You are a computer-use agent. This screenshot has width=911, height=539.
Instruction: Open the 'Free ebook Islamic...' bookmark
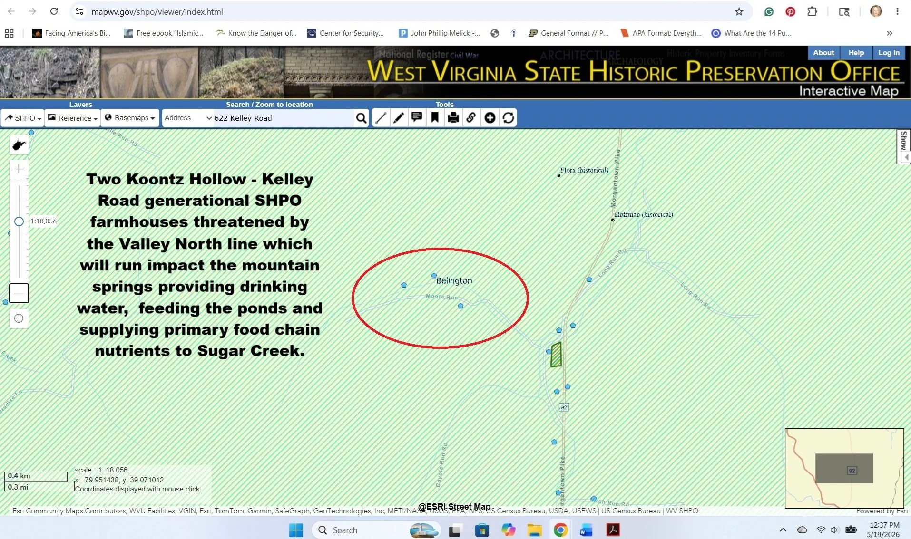point(163,33)
